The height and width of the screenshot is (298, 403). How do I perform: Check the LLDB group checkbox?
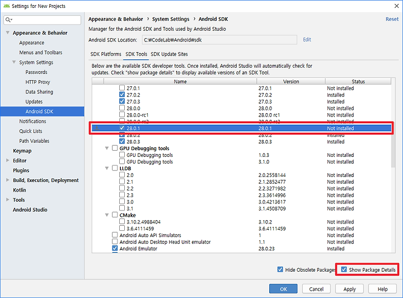(115, 168)
